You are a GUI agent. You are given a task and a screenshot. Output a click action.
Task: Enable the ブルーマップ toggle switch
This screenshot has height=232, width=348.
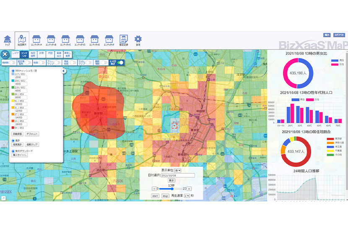pyautogui.click(x=57, y=62)
